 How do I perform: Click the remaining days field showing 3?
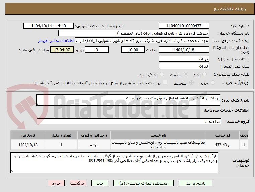click(x=97, y=50)
